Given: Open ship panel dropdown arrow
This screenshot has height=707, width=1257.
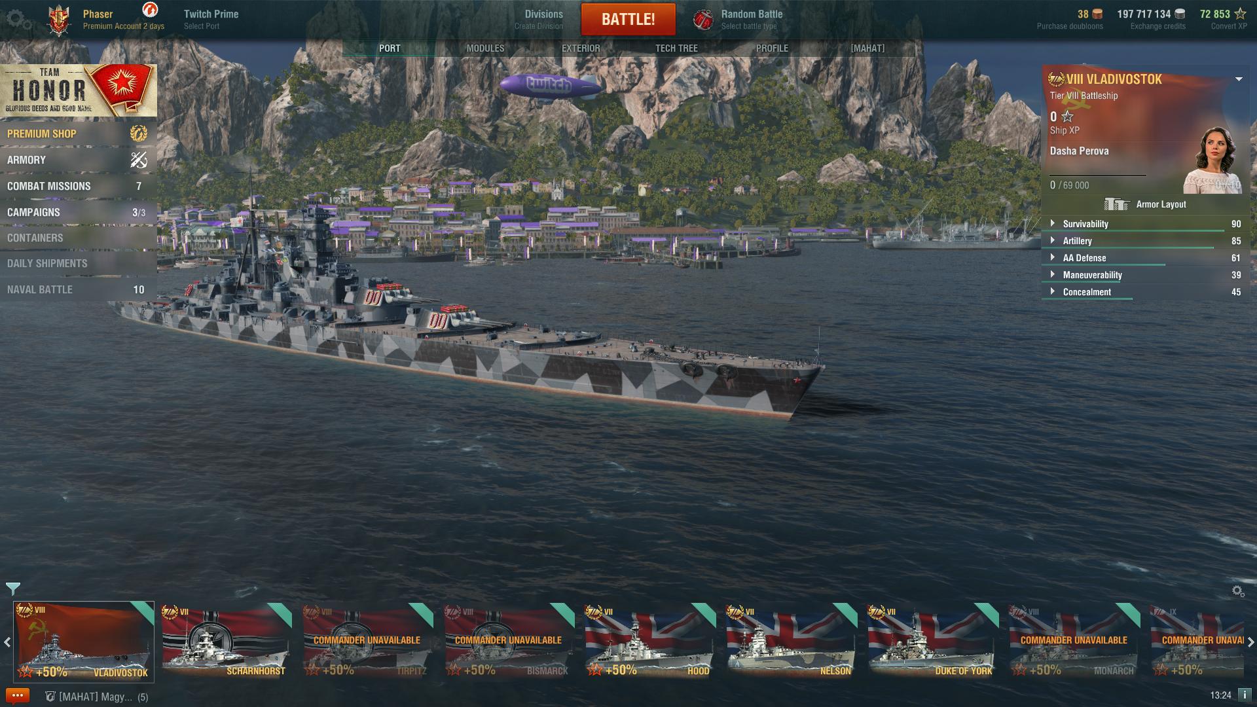Looking at the screenshot, I should (1239, 79).
